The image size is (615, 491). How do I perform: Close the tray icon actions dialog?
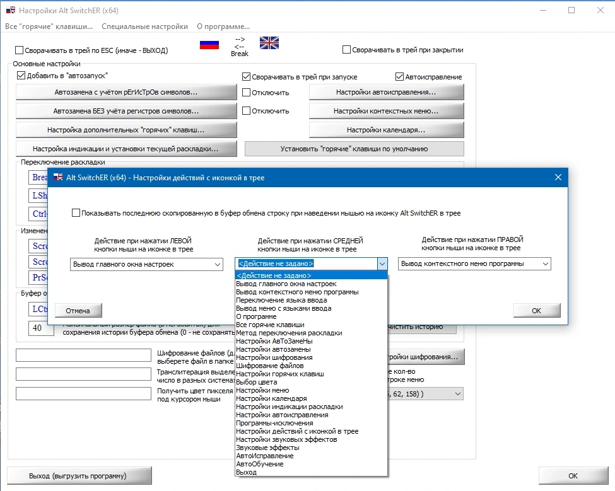[558, 178]
